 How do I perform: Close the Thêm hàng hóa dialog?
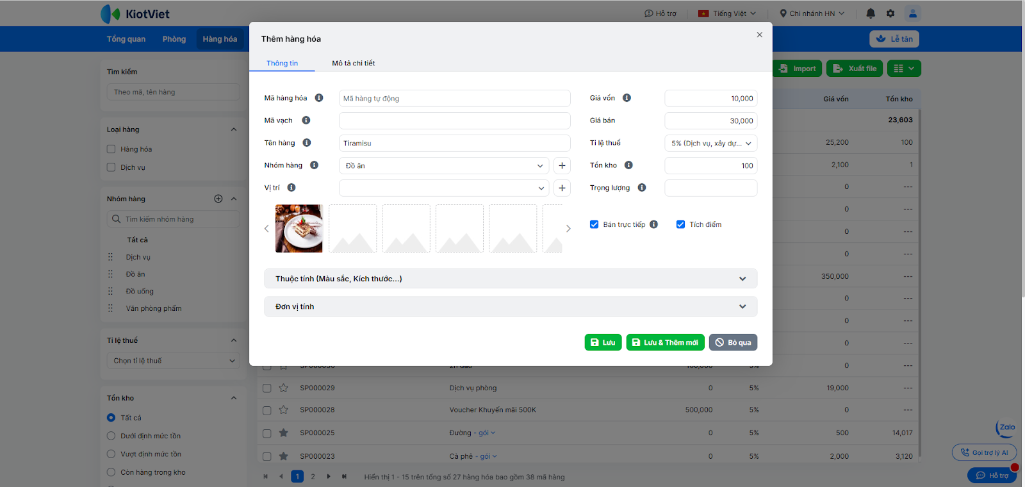pos(760,35)
